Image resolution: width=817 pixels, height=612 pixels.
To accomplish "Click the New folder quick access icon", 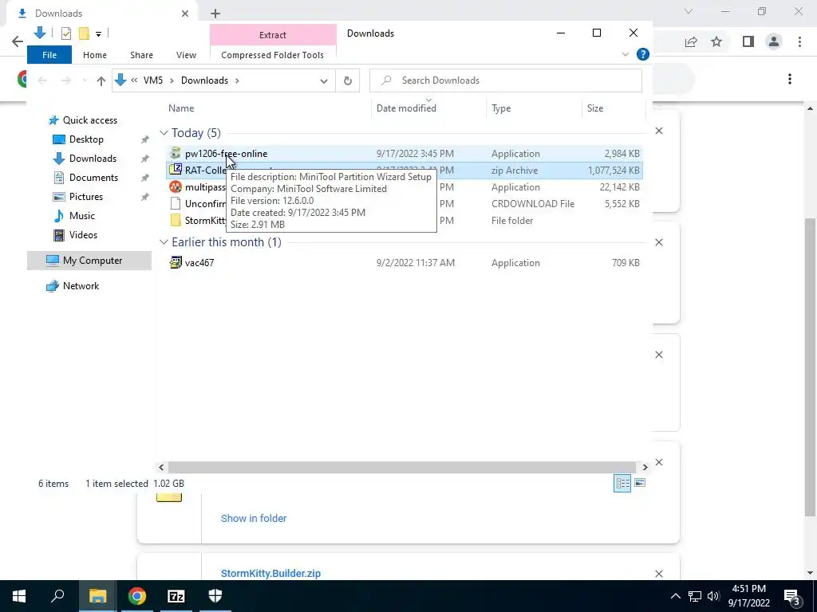I will pos(84,33).
